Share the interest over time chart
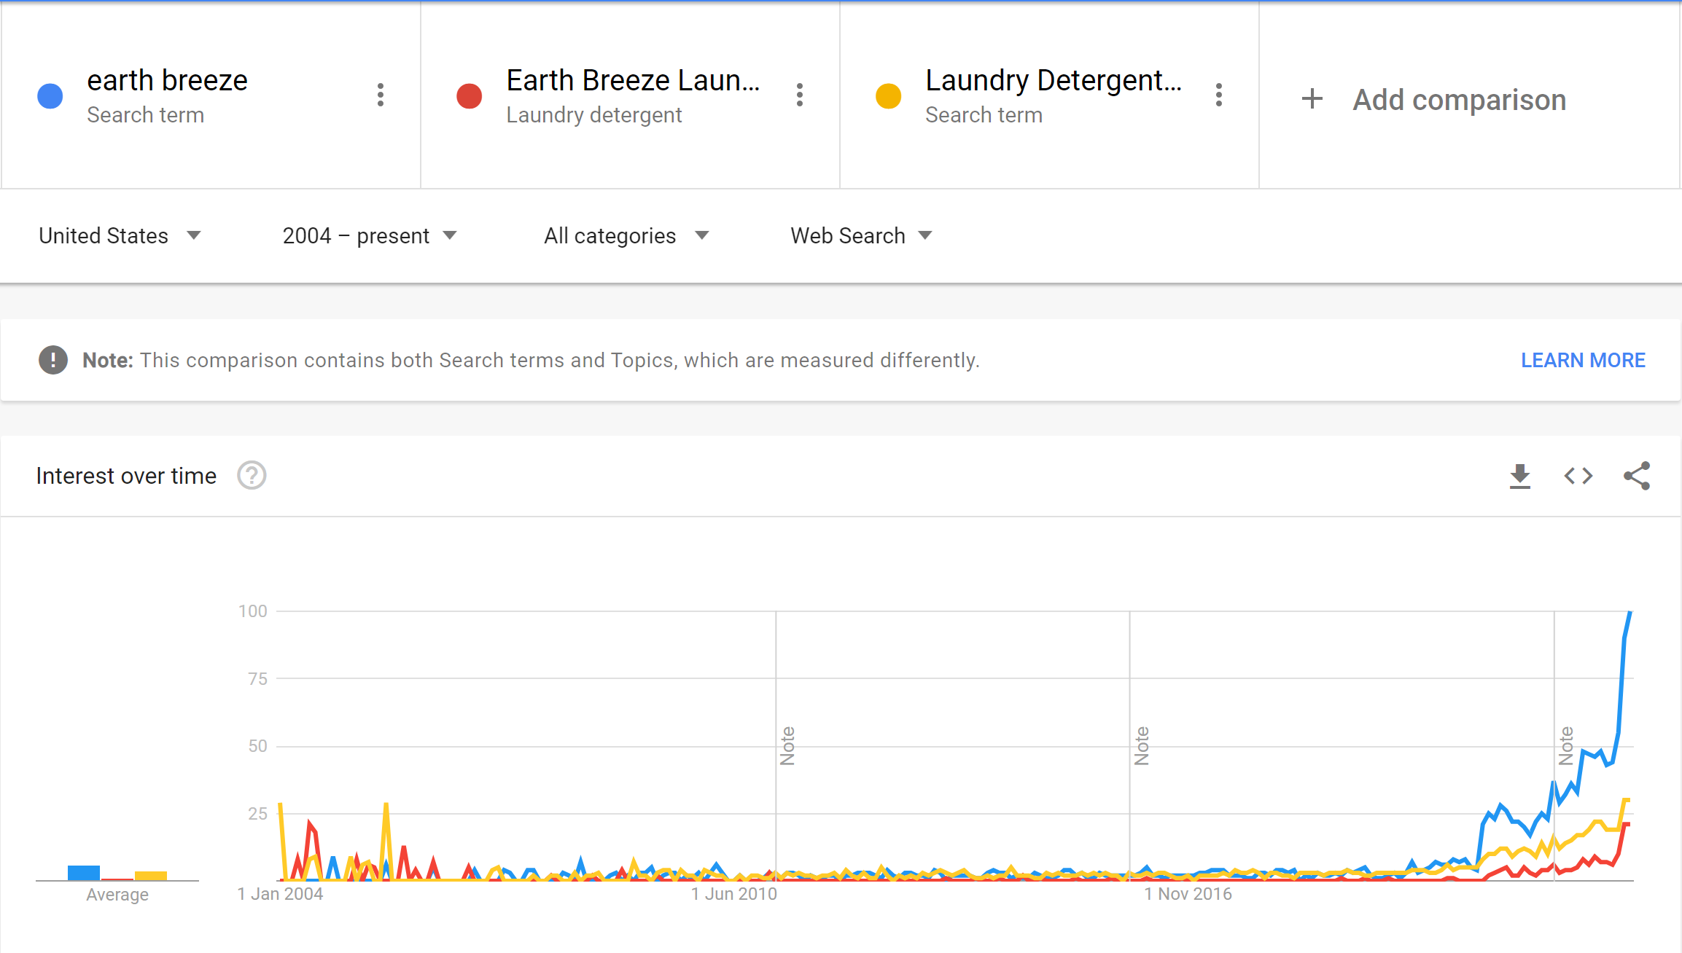The height and width of the screenshot is (953, 1682). coord(1636,476)
